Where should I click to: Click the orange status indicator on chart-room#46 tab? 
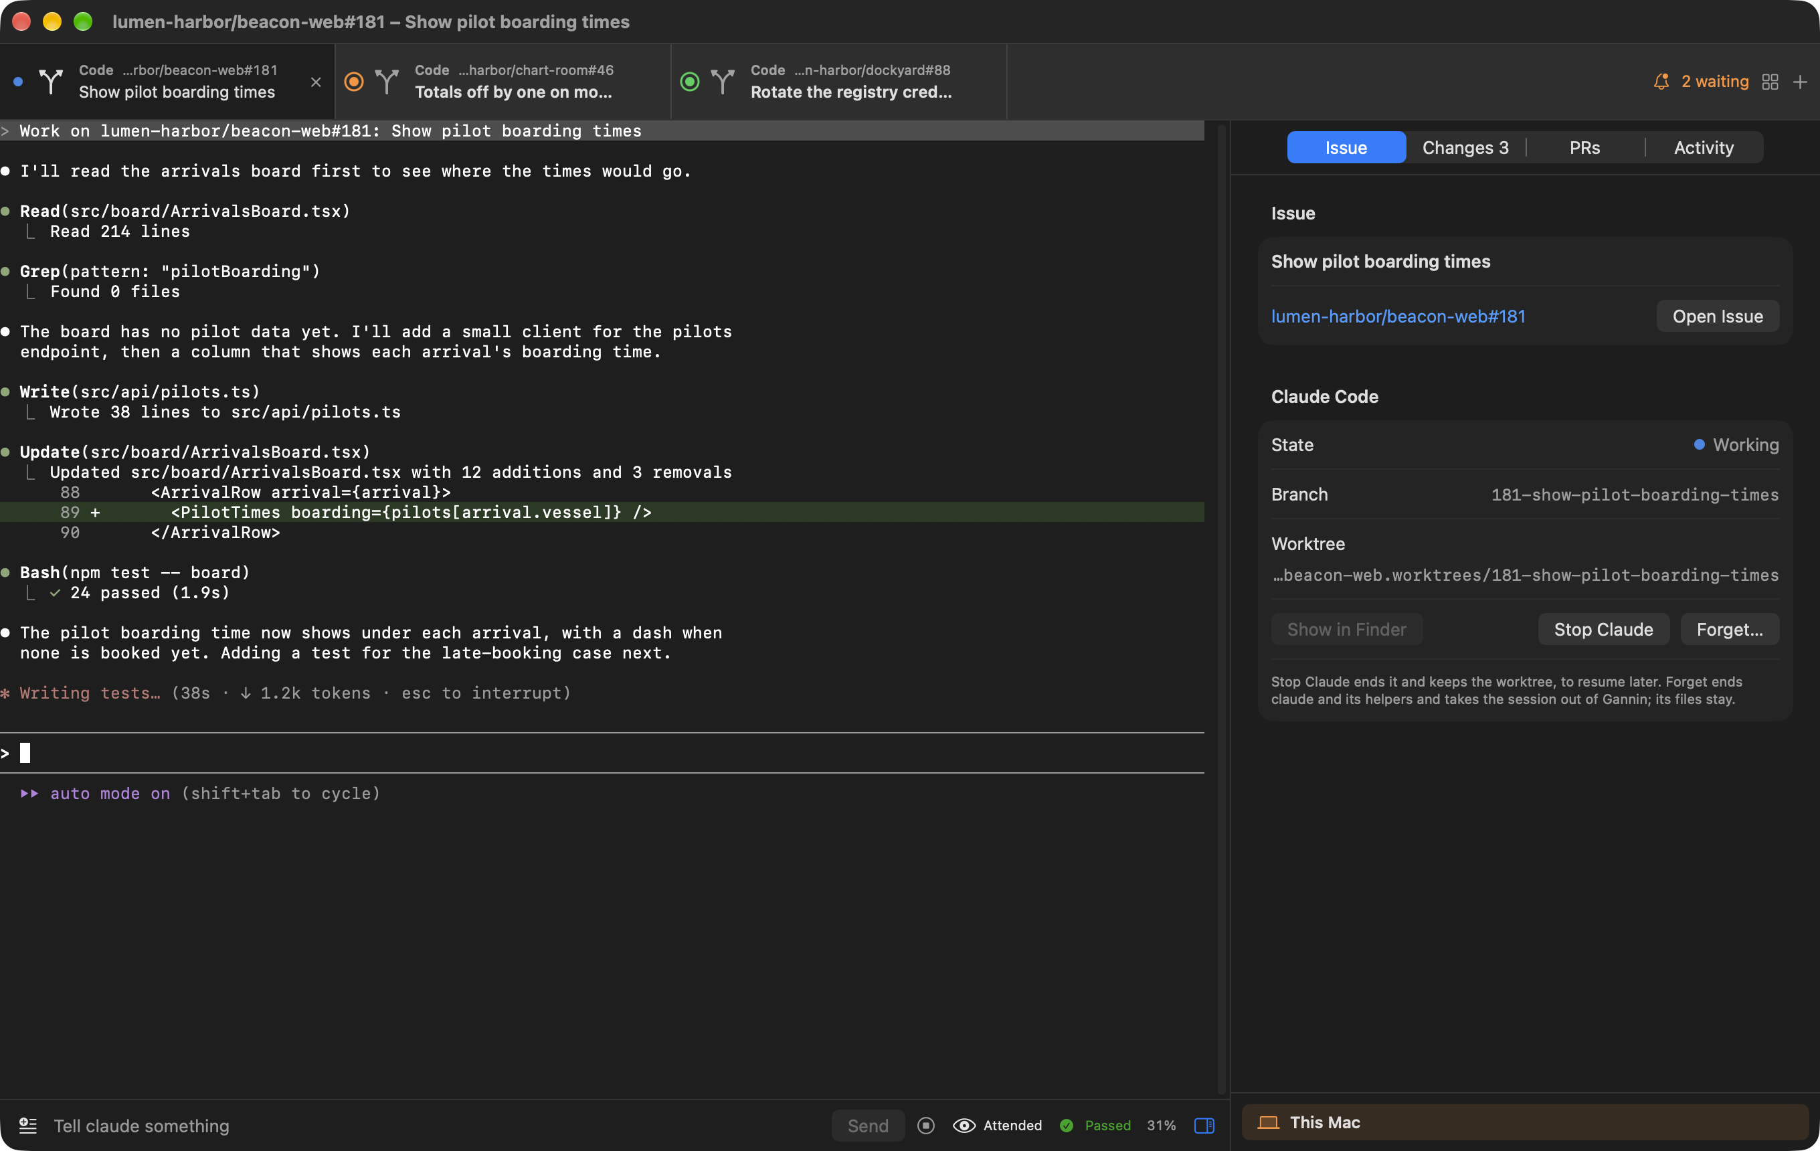click(x=354, y=81)
